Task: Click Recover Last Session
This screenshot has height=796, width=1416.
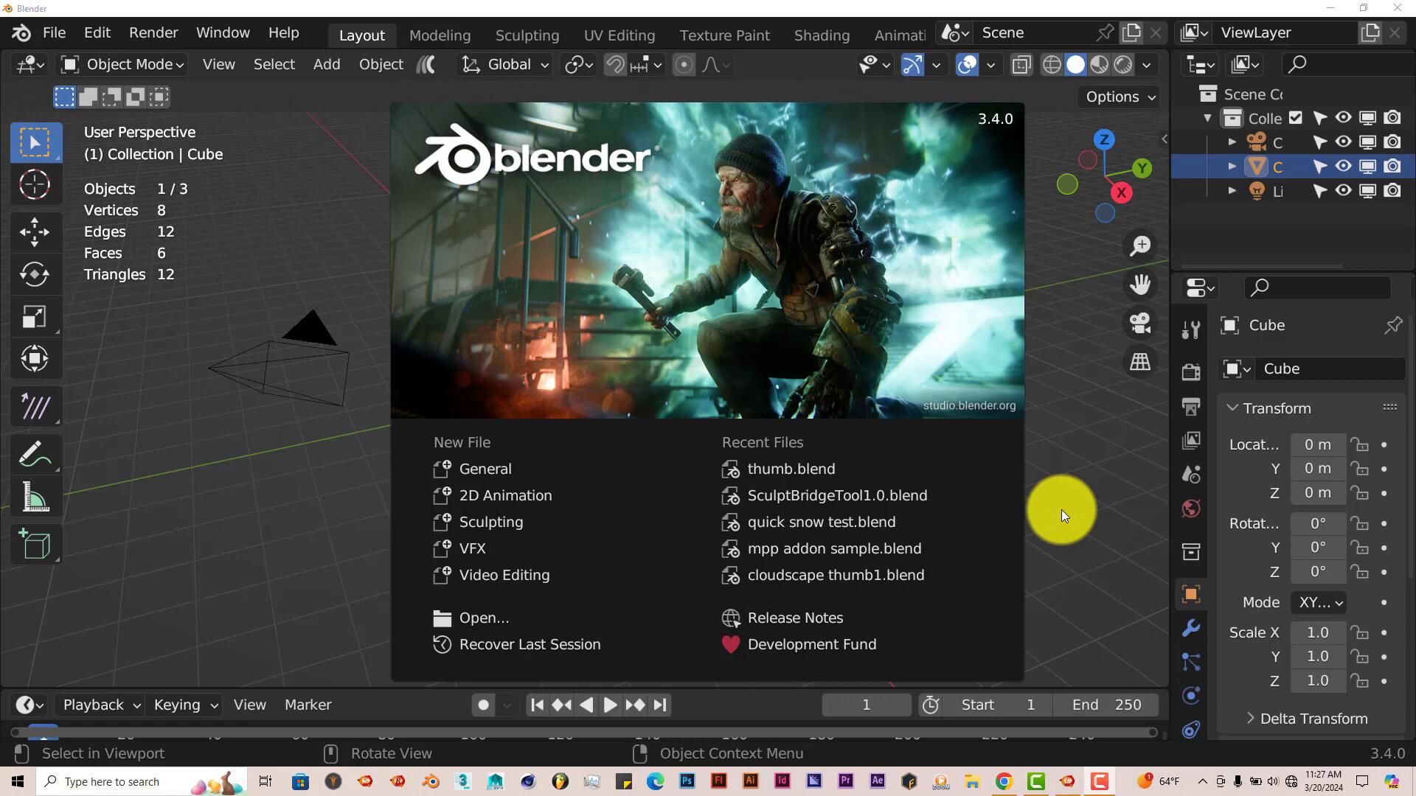Action: (x=529, y=644)
